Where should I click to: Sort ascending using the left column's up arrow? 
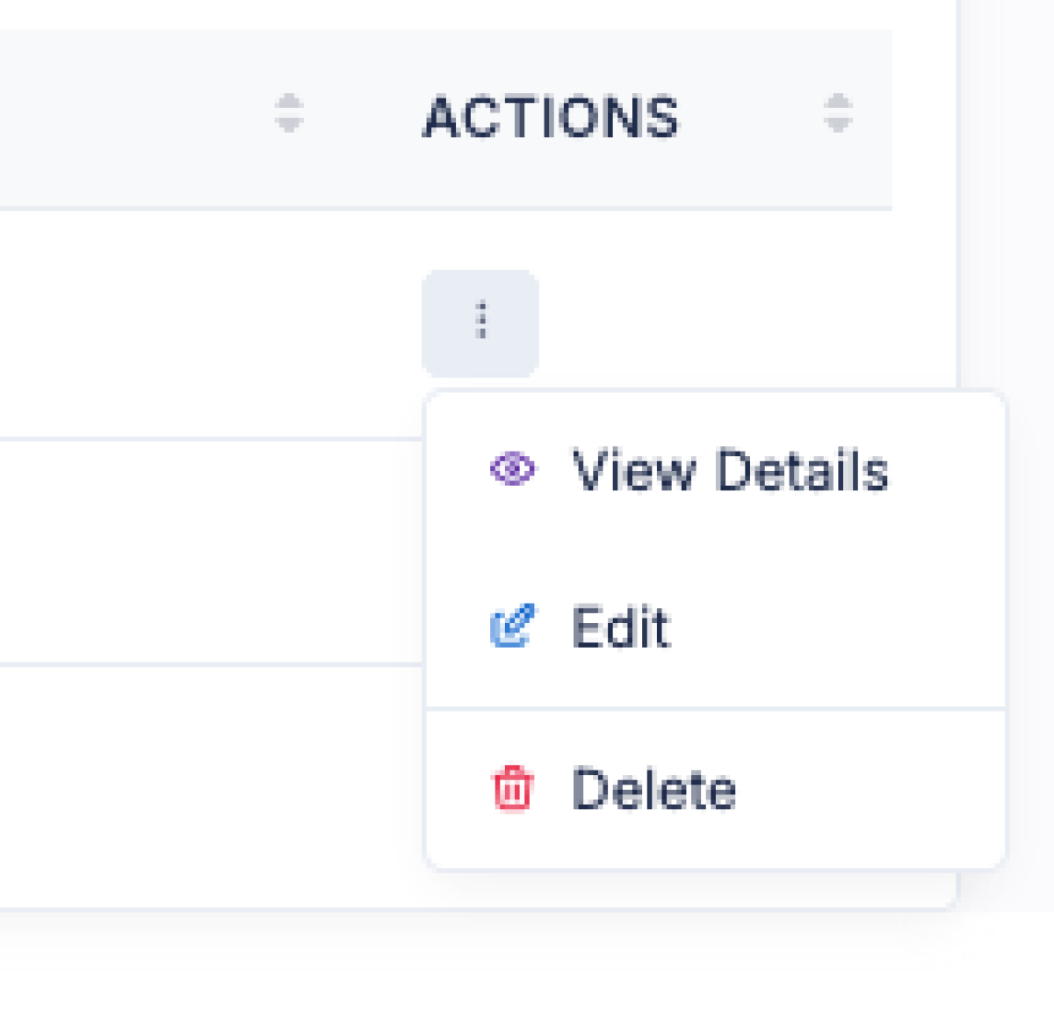pyautogui.click(x=289, y=102)
